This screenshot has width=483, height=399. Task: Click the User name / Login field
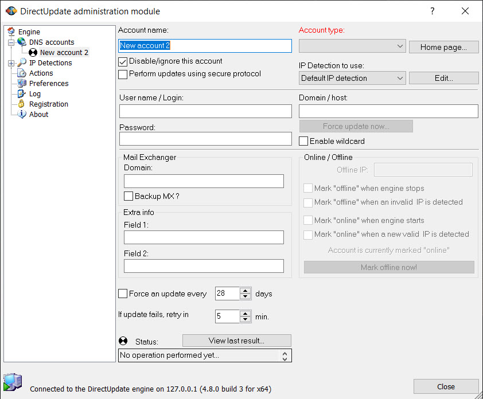pyautogui.click(x=205, y=111)
